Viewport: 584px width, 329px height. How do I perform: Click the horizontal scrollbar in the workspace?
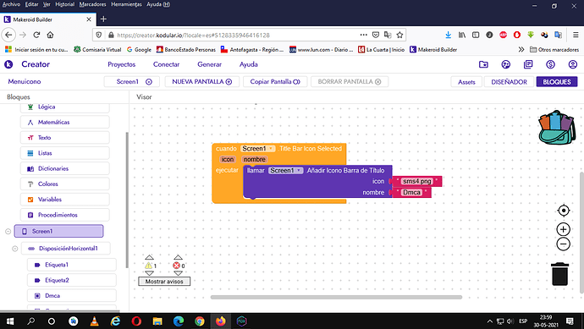coord(336,298)
